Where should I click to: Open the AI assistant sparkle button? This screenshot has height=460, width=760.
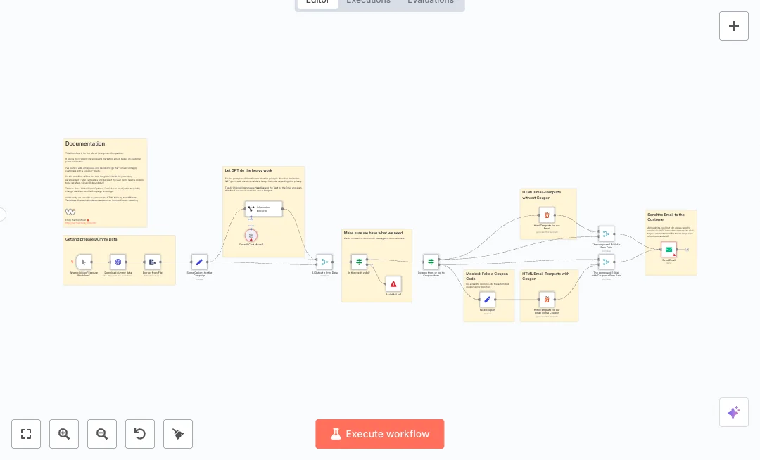point(733,412)
